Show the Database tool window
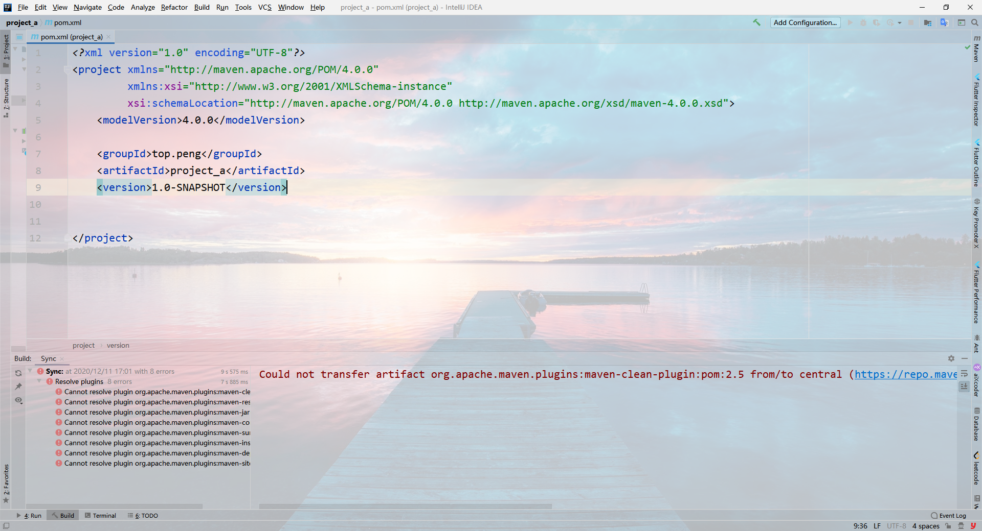 [x=977, y=426]
